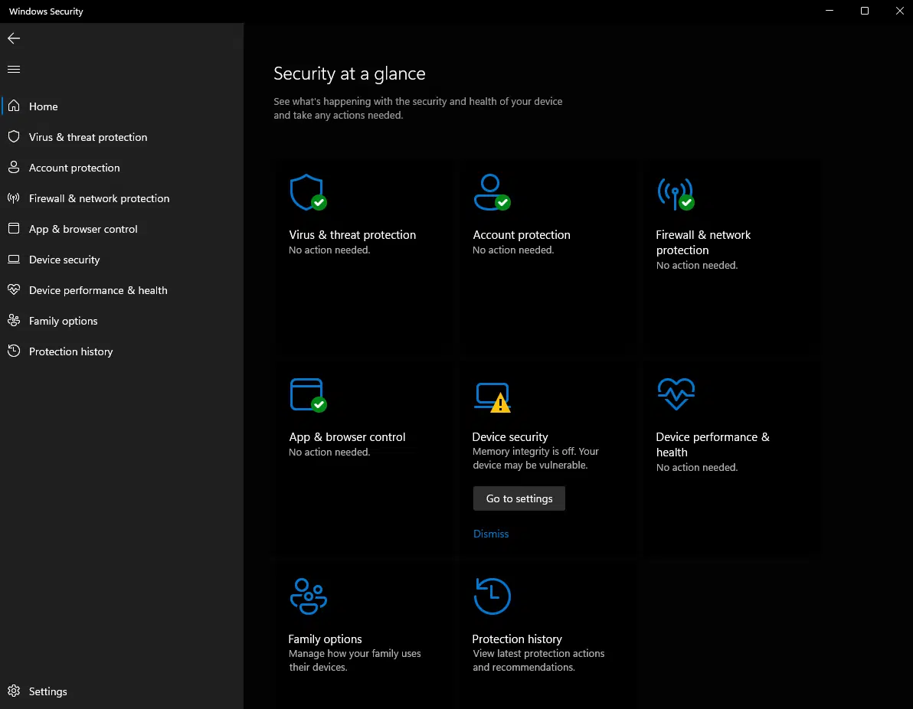This screenshot has width=913, height=709.
Task: Open the large App & browser control tile icon
Action: click(x=308, y=395)
